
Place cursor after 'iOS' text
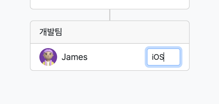pyautogui.click(x=164, y=57)
